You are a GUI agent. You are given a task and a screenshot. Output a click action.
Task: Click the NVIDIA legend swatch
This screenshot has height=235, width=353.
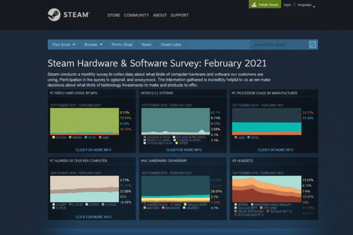[x=70, y=137]
